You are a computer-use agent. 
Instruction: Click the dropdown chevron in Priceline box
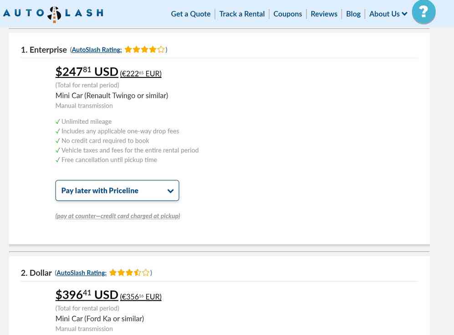click(171, 191)
